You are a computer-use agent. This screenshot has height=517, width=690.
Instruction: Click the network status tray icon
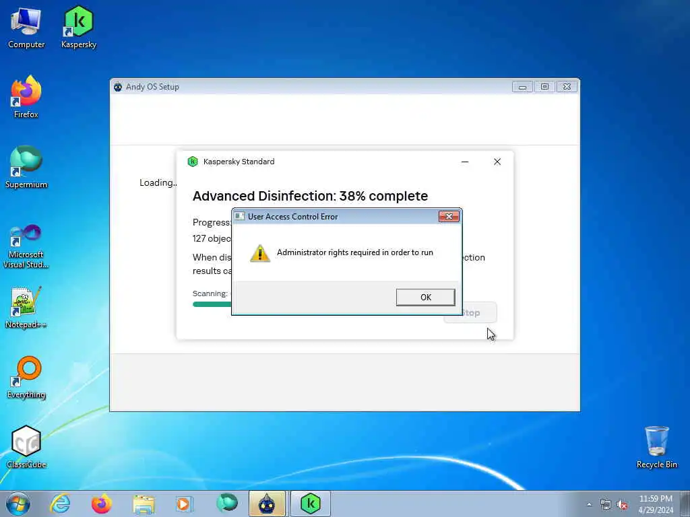[x=606, y=505]
